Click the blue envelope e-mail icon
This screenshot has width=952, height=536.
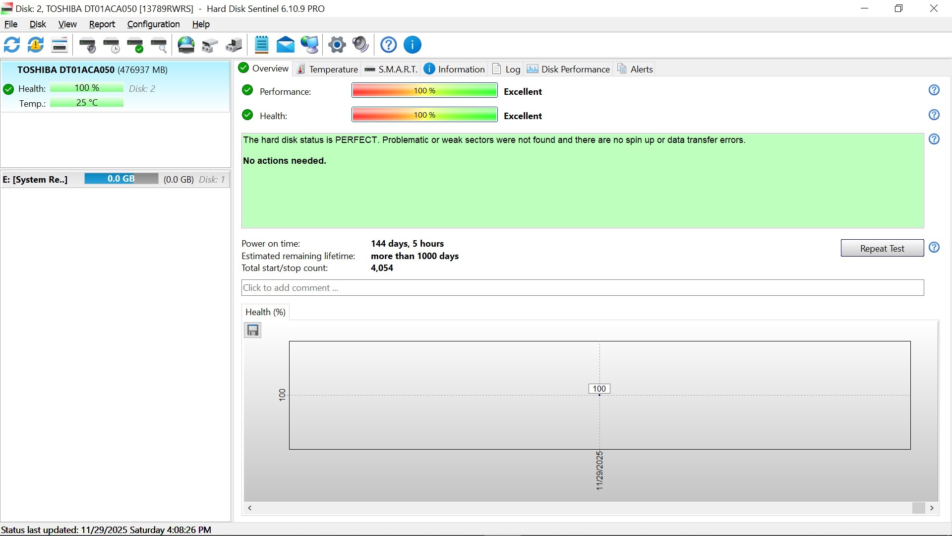[x=285, y=45]
